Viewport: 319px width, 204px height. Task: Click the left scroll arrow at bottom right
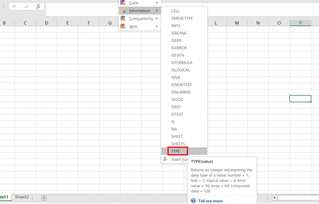point(275,198)
